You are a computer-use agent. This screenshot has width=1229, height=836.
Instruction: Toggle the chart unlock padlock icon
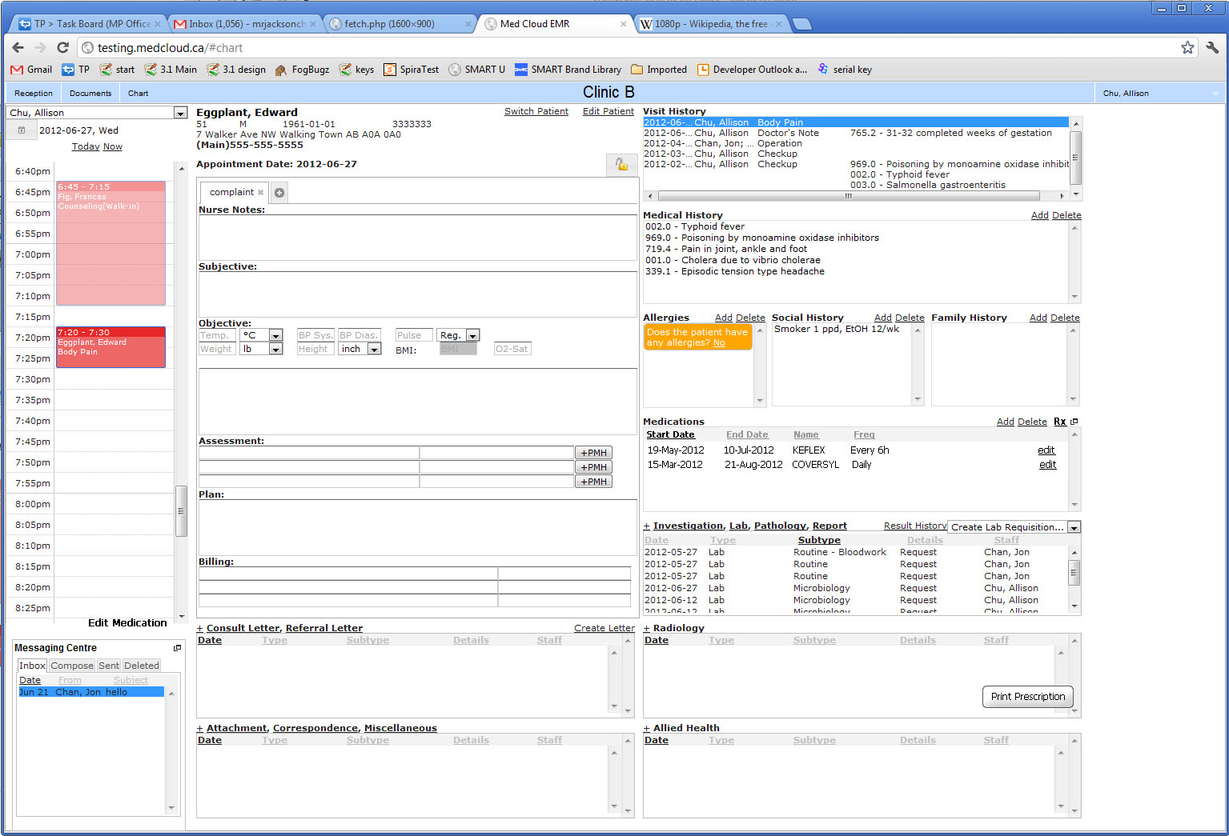tap(621, 164)
